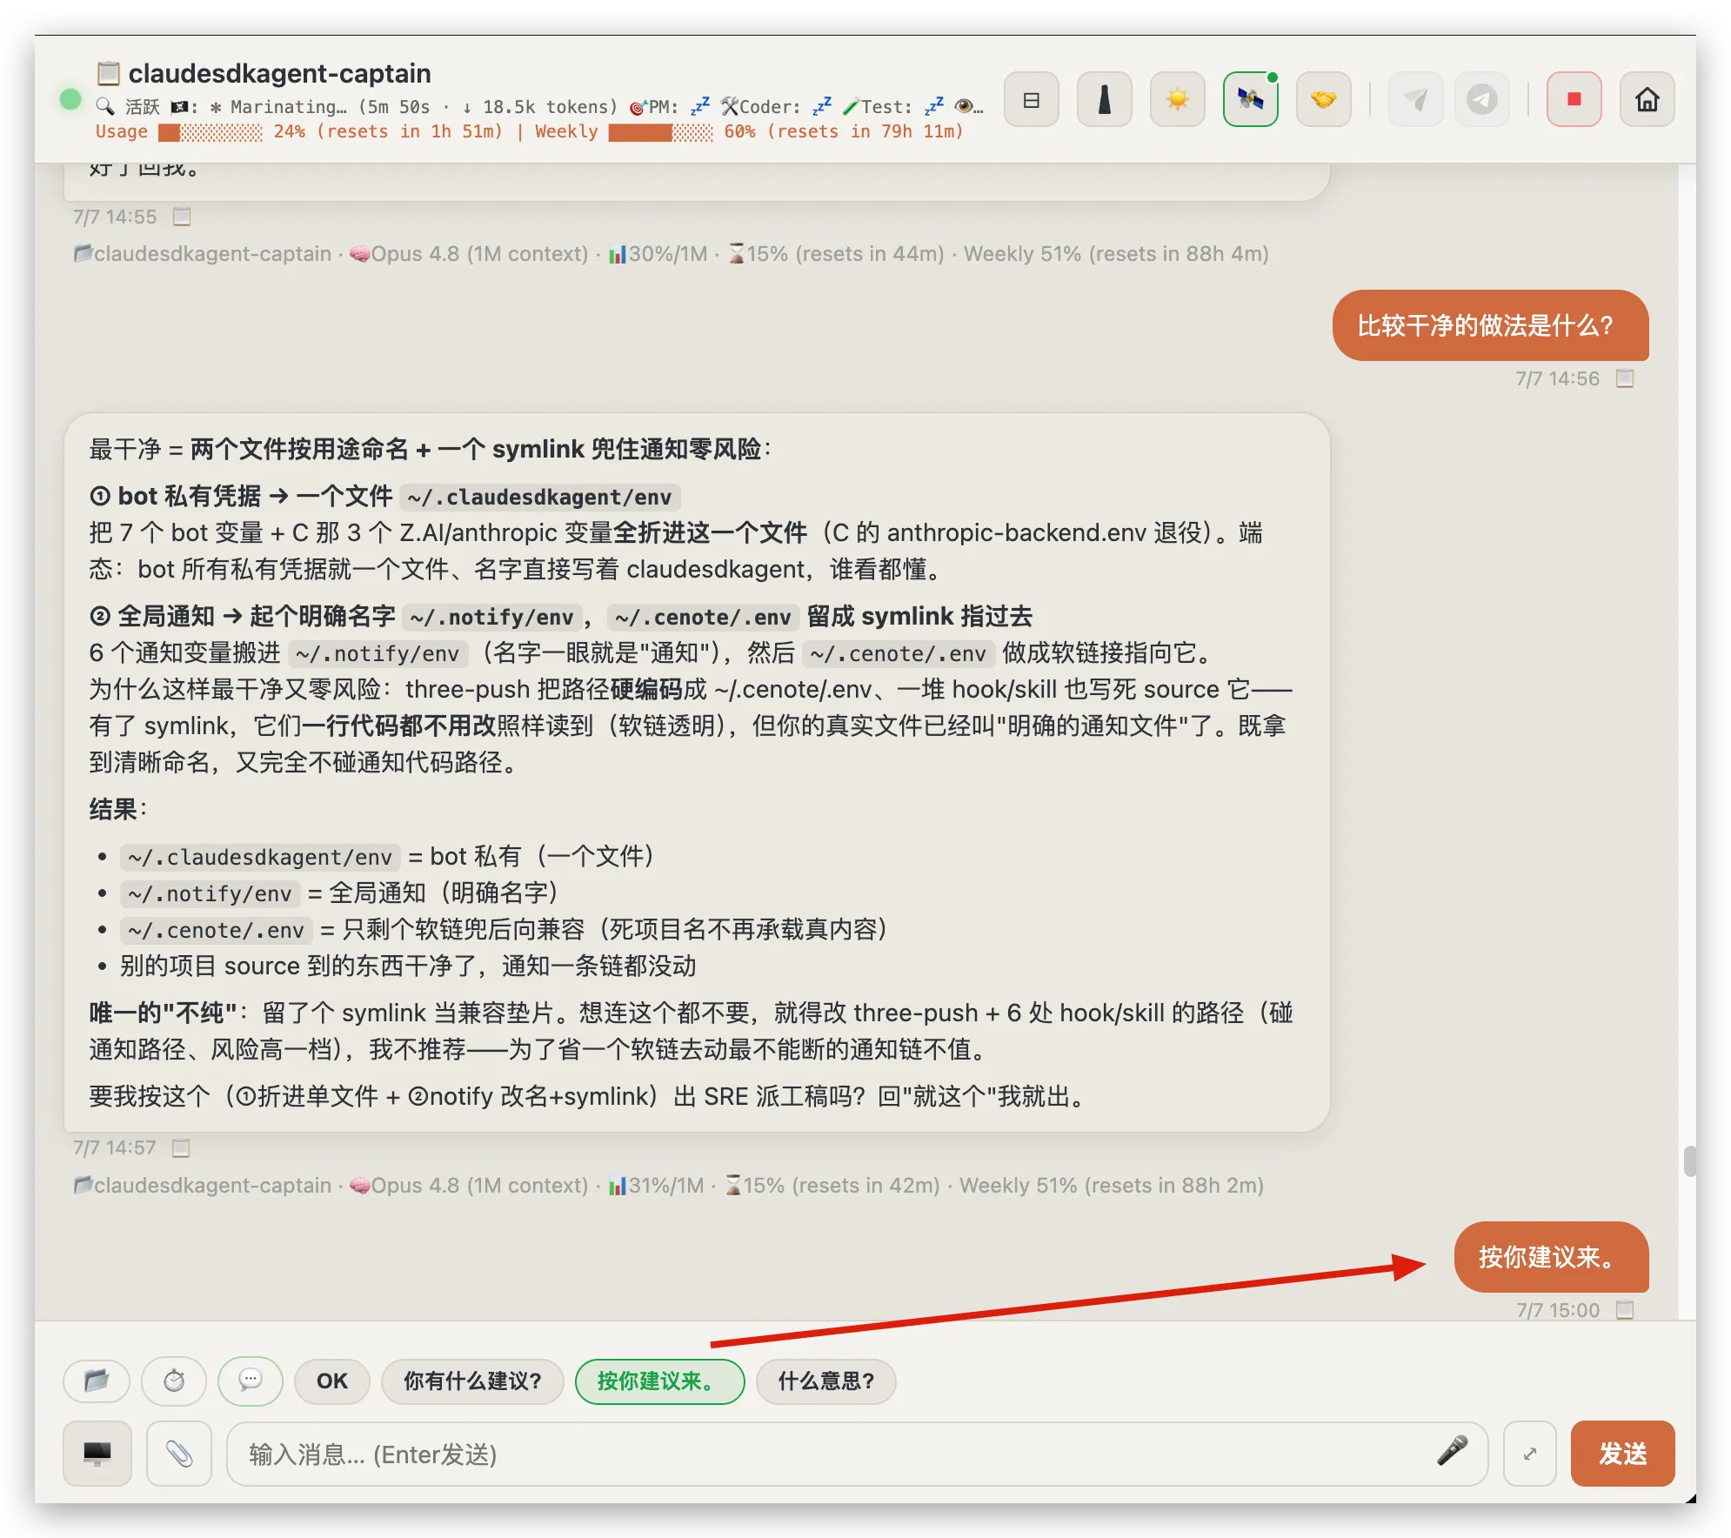This screenshot has width=1731, height=1538.
Task: Click the PM status in agent line
Action: click(668, 107)
